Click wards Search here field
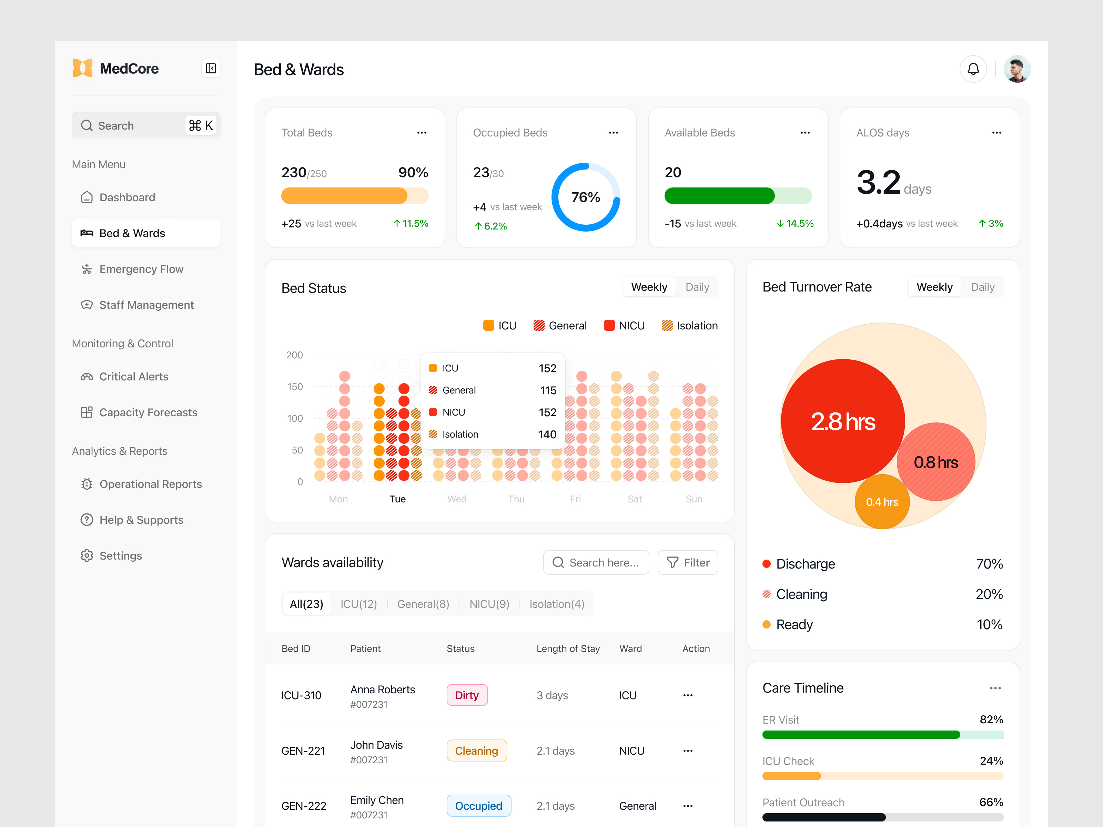Viewport: 1103px width, 827px height. (596, 562)
